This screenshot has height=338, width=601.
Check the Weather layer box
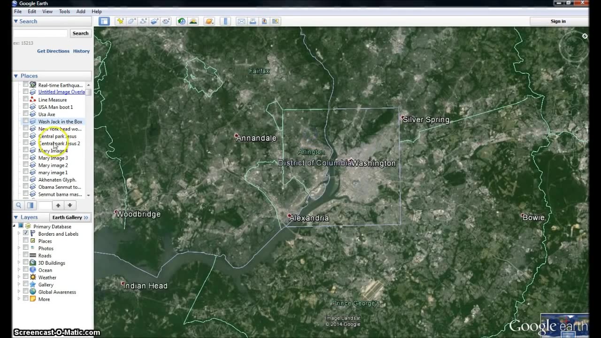pyautogui.click(x=26, y=277)
